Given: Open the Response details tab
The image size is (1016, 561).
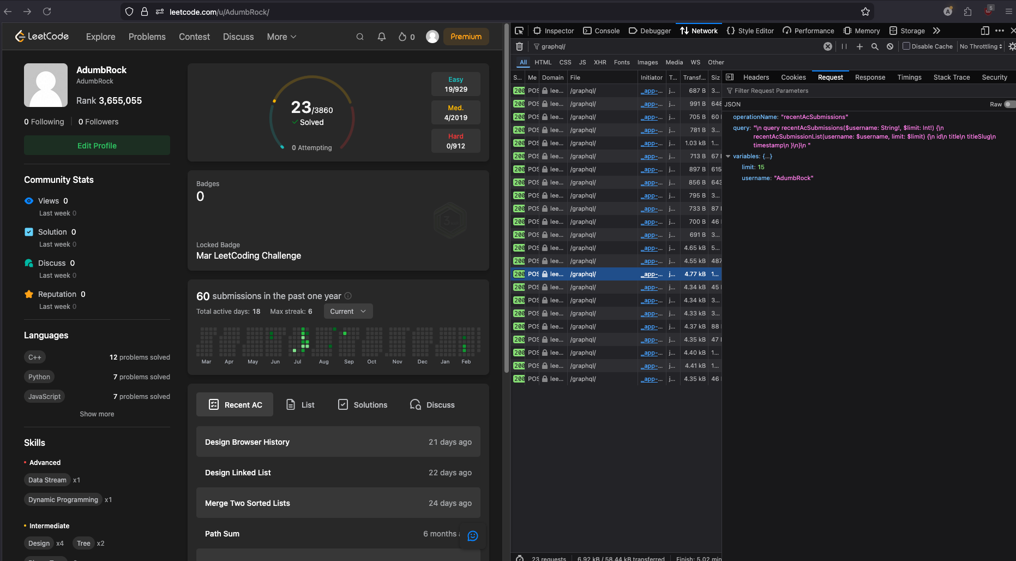Looking at the screenshot, I should pyautogui.click(x=870, y=77).
